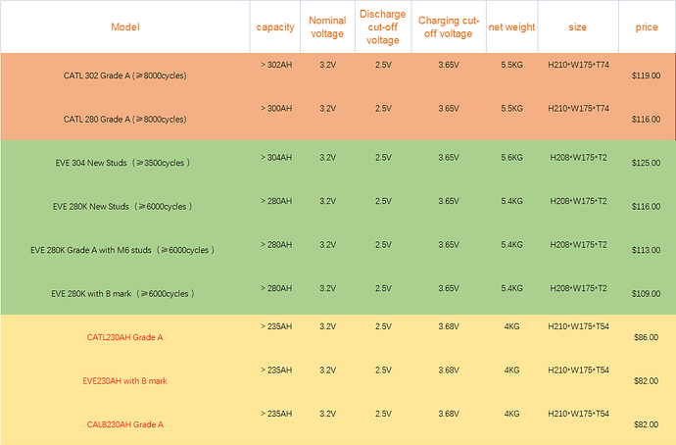Screen dimensions: 676x445
Task: Click H208*W175*T2 size in the EVE 304 row
Action: pyautogui.click(x=578, y=158)
